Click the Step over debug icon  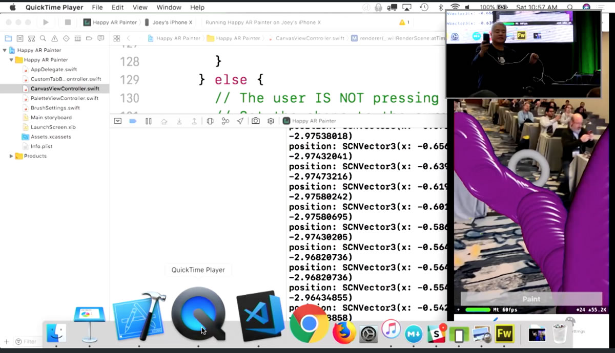pyautogui.click(x=164, y=121)
